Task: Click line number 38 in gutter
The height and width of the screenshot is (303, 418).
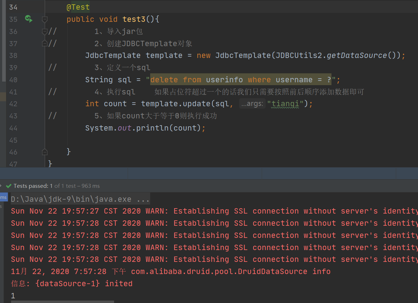Action: (13, 55)
